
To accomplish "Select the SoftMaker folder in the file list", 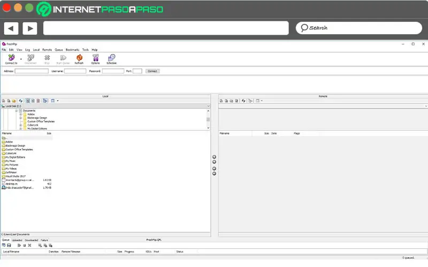I will pyautogui.click(x=9, y=172).
